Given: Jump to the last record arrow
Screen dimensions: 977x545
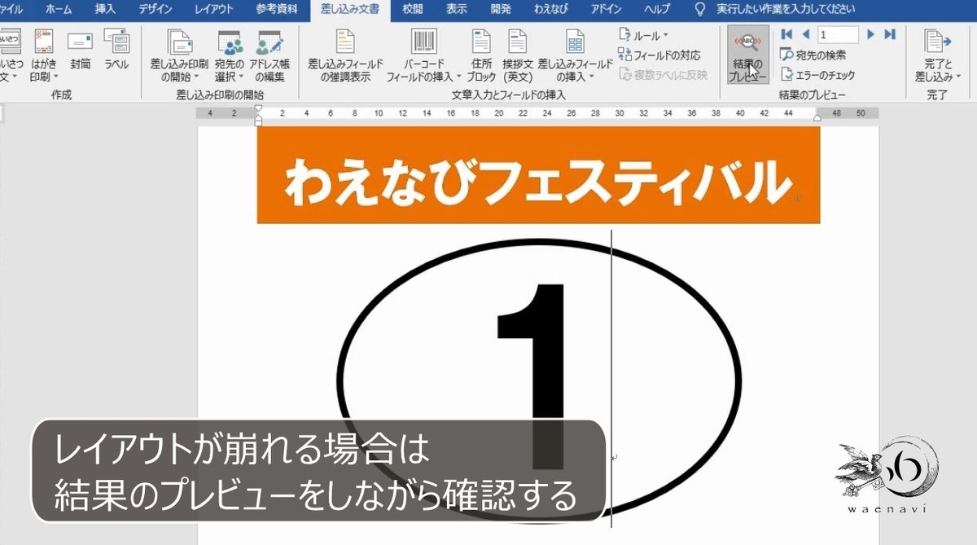Looking at the screenshot, I should [x=889, y=33].
